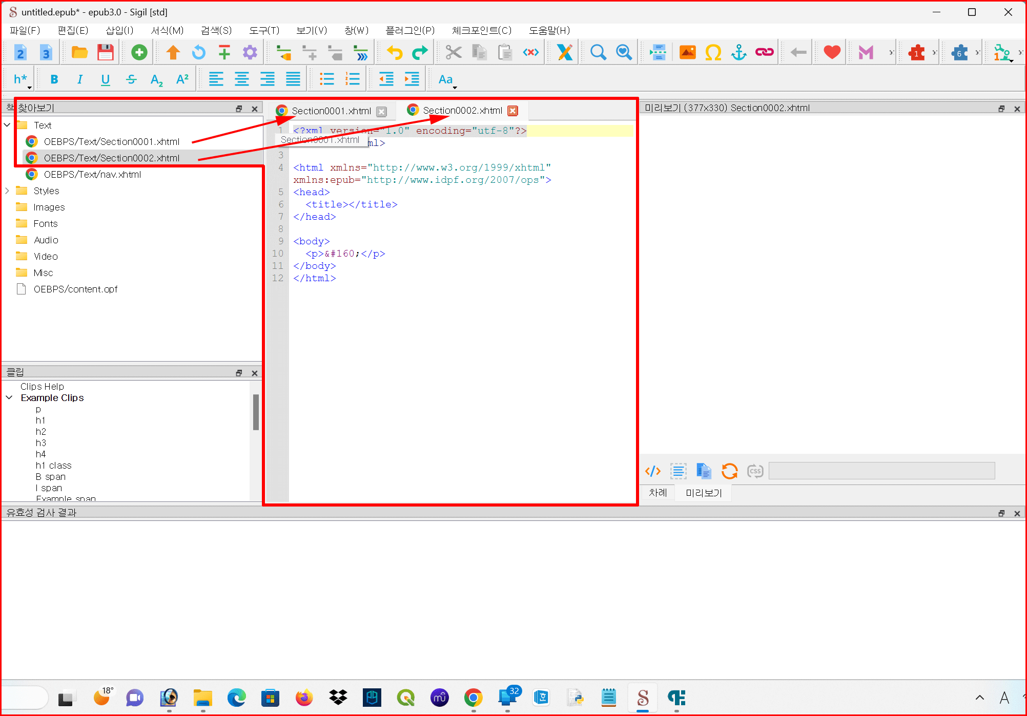Open Chrome from the taskbar

pos(473,698)
